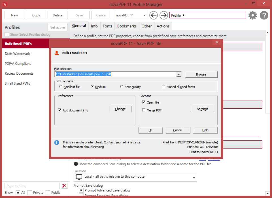Click the scrollbar up arrow
The width and height of the screenshot is (272, 198).
pos(267,33)
